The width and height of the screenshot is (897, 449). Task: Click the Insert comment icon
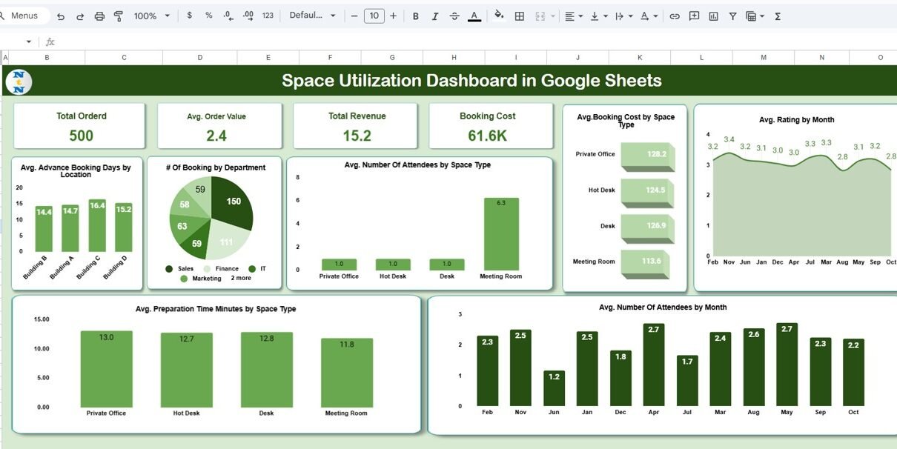click(694, 16)
